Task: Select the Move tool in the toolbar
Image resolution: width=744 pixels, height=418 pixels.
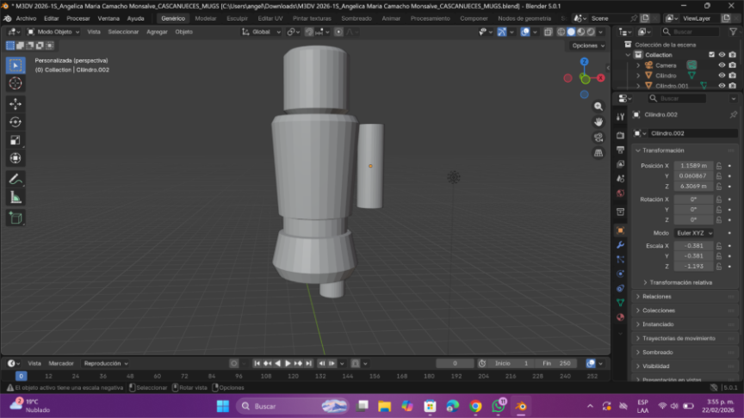Action: click(x=15, y=103)
